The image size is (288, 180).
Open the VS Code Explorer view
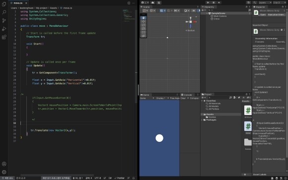coord(4,4)
